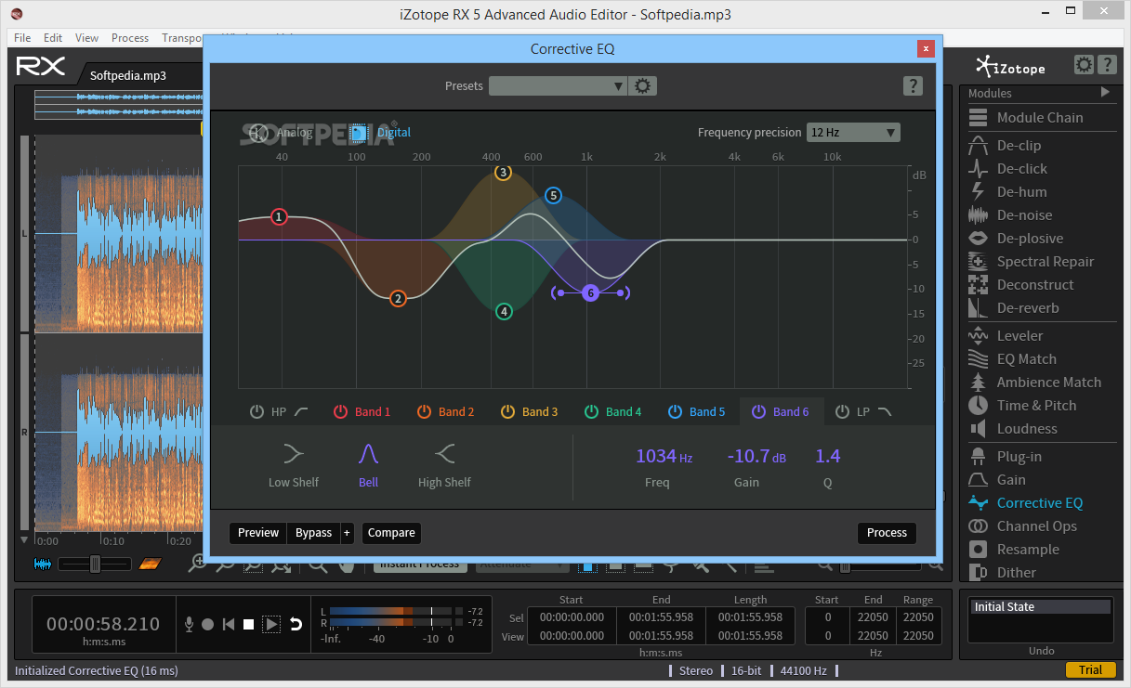Edit the Freq value 1034 Hz
The image size is (1131, 688).
[664, 456]
